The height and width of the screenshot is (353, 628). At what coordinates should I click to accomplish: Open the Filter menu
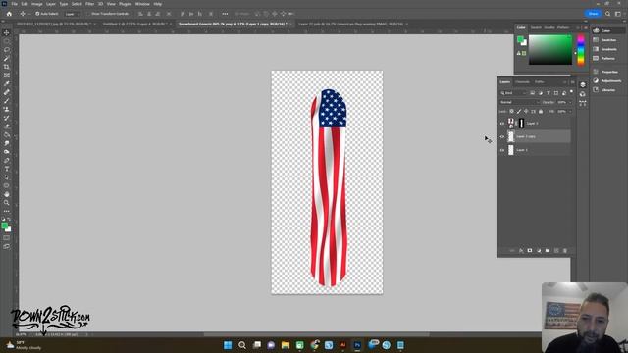pyautogui.click(x=89, y=4)
